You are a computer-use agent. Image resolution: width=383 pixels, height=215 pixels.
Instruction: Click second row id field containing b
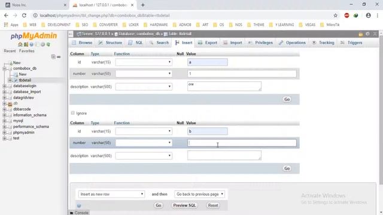point(208,131)
